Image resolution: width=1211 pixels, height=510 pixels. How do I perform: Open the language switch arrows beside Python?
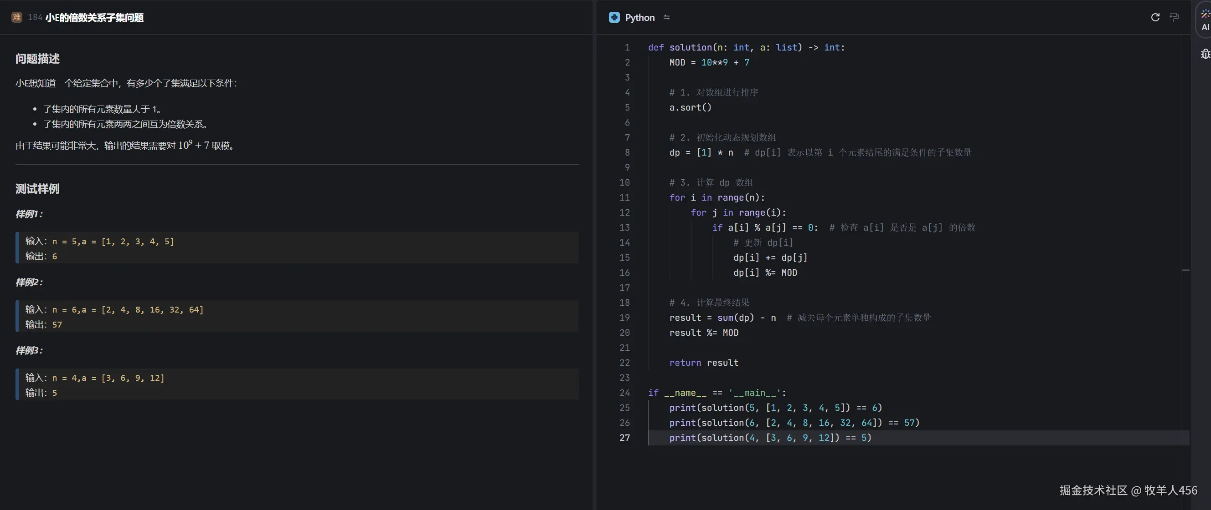pos(666,17)
